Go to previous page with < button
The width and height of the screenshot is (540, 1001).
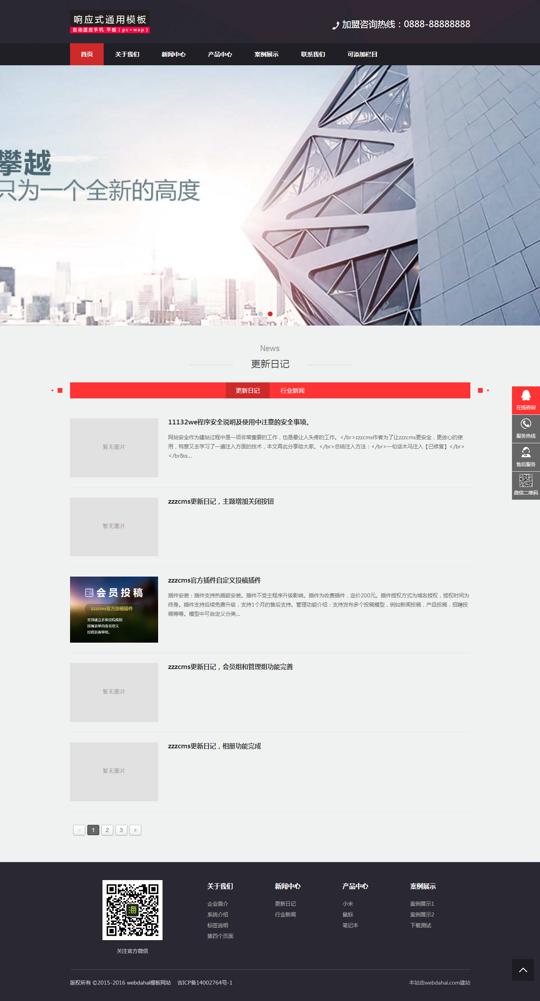79,830
